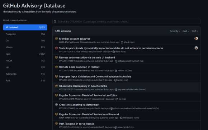This screenshot has height=130, width=208.
Task: Filter advisories by npm ecosystem
Action: (x=25, y=54)
